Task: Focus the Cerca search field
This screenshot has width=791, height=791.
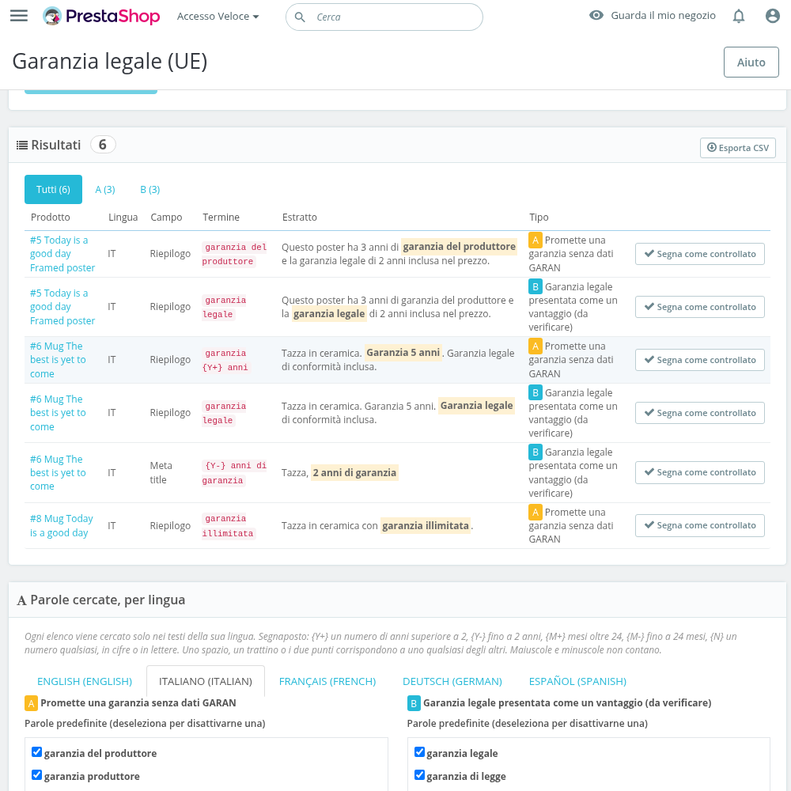Action: (384, 17)
